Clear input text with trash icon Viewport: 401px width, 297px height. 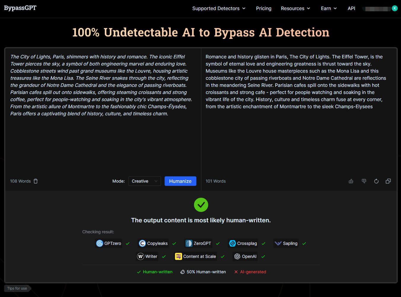pyautogui.click(x=36, y=181)
